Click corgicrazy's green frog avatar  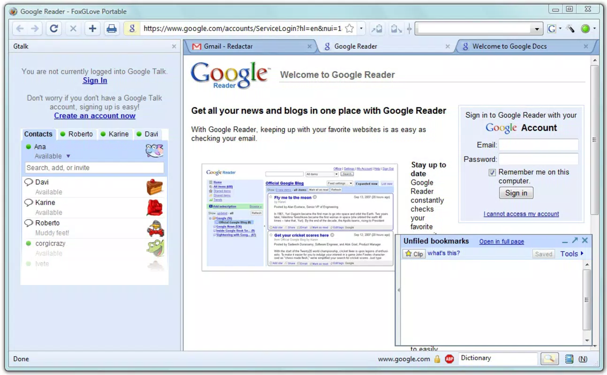pyautogui.click(x=155, y=248)
